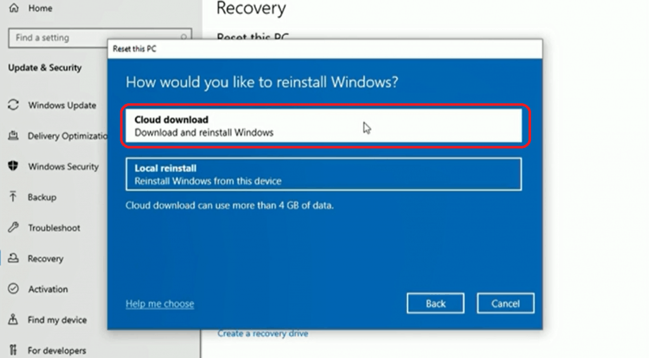This screenshot has height=358, width=649.
Task: Click Create a recovery drive link
Action: click(262, 333)
